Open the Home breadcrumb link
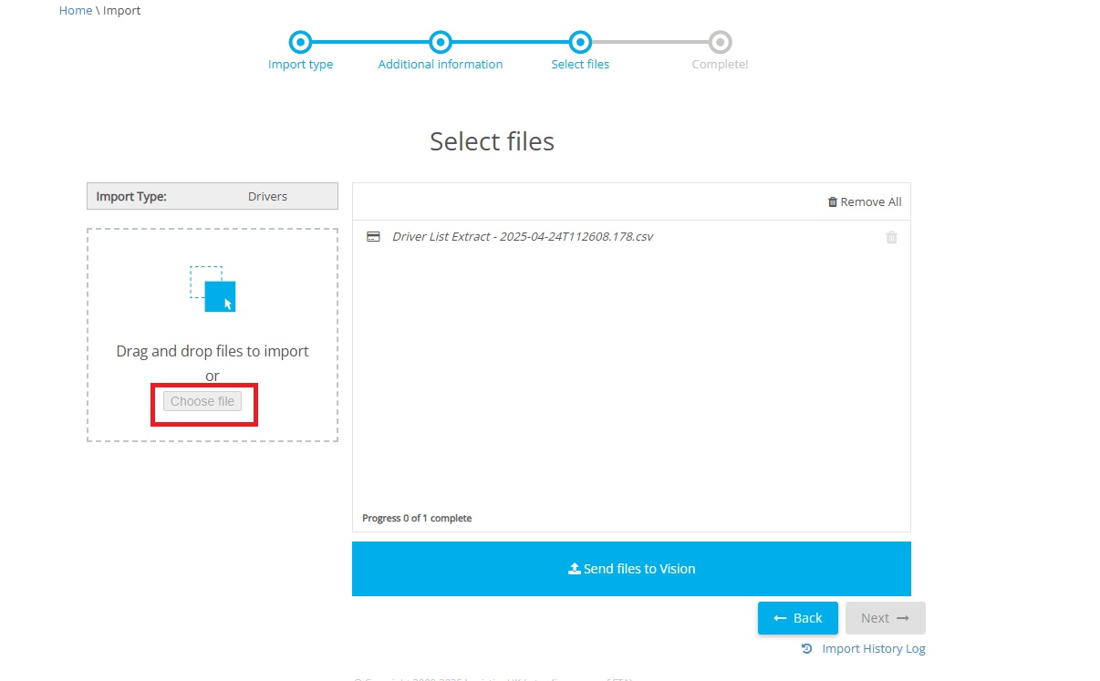 [x=76, y=11]
